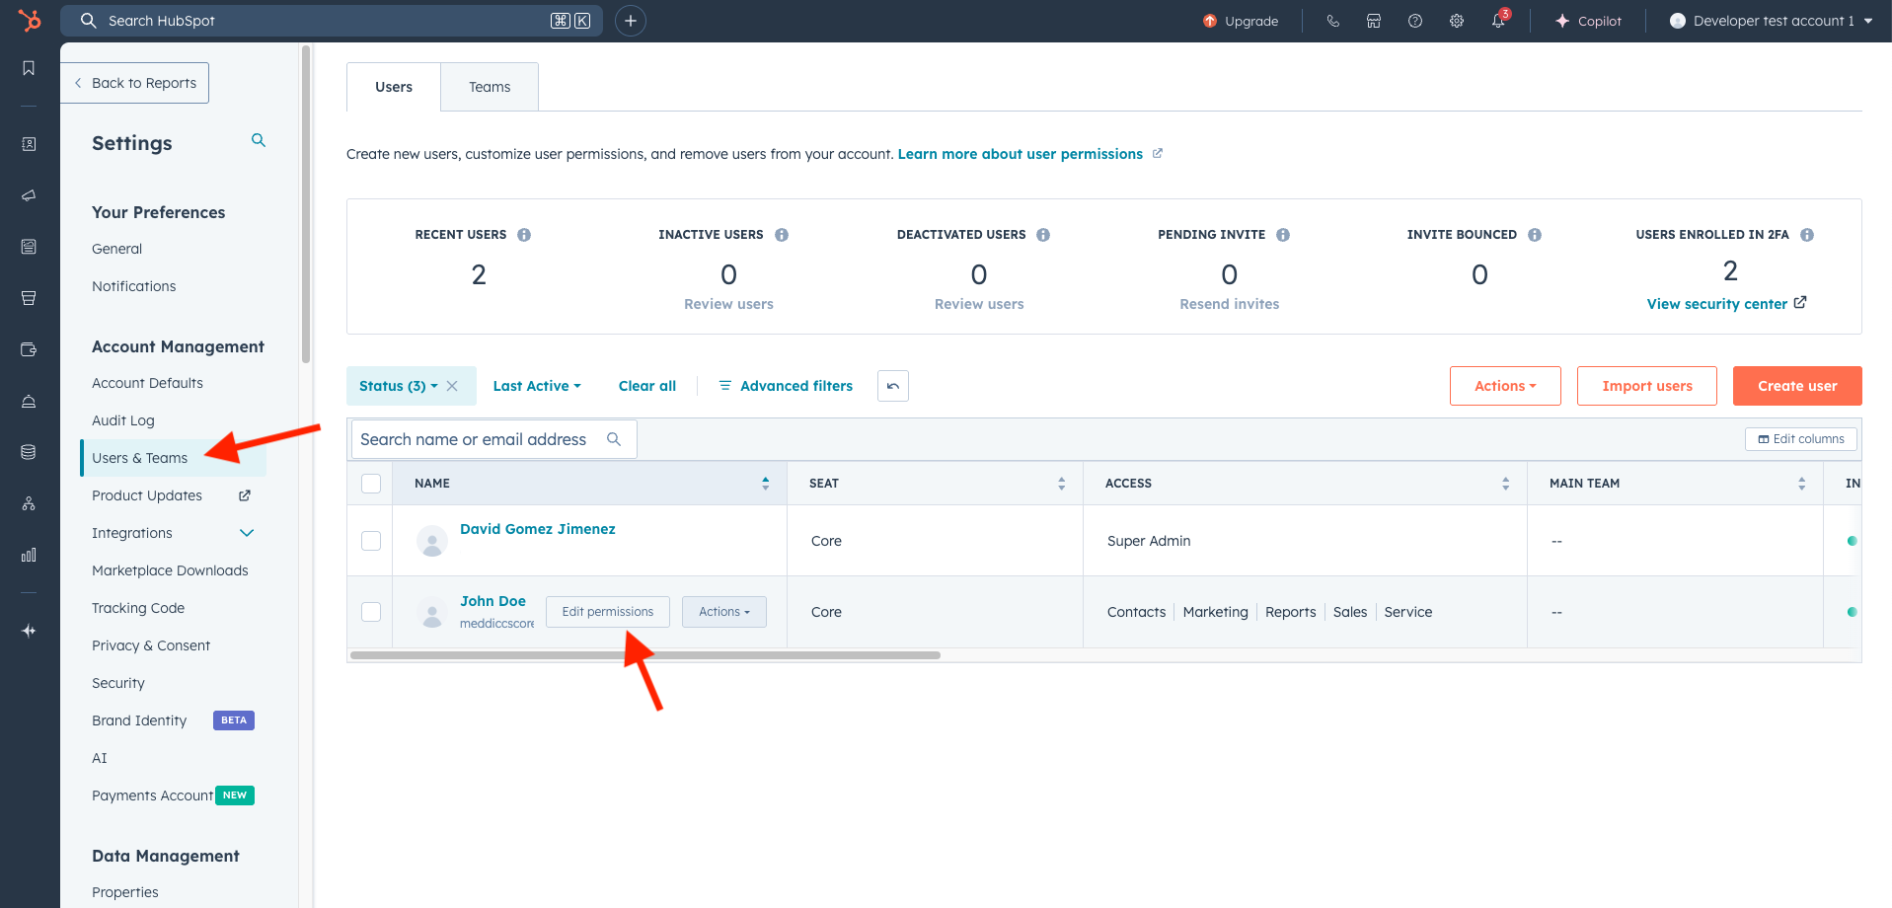Tick the select-all users checkbox

pos(371,484)
